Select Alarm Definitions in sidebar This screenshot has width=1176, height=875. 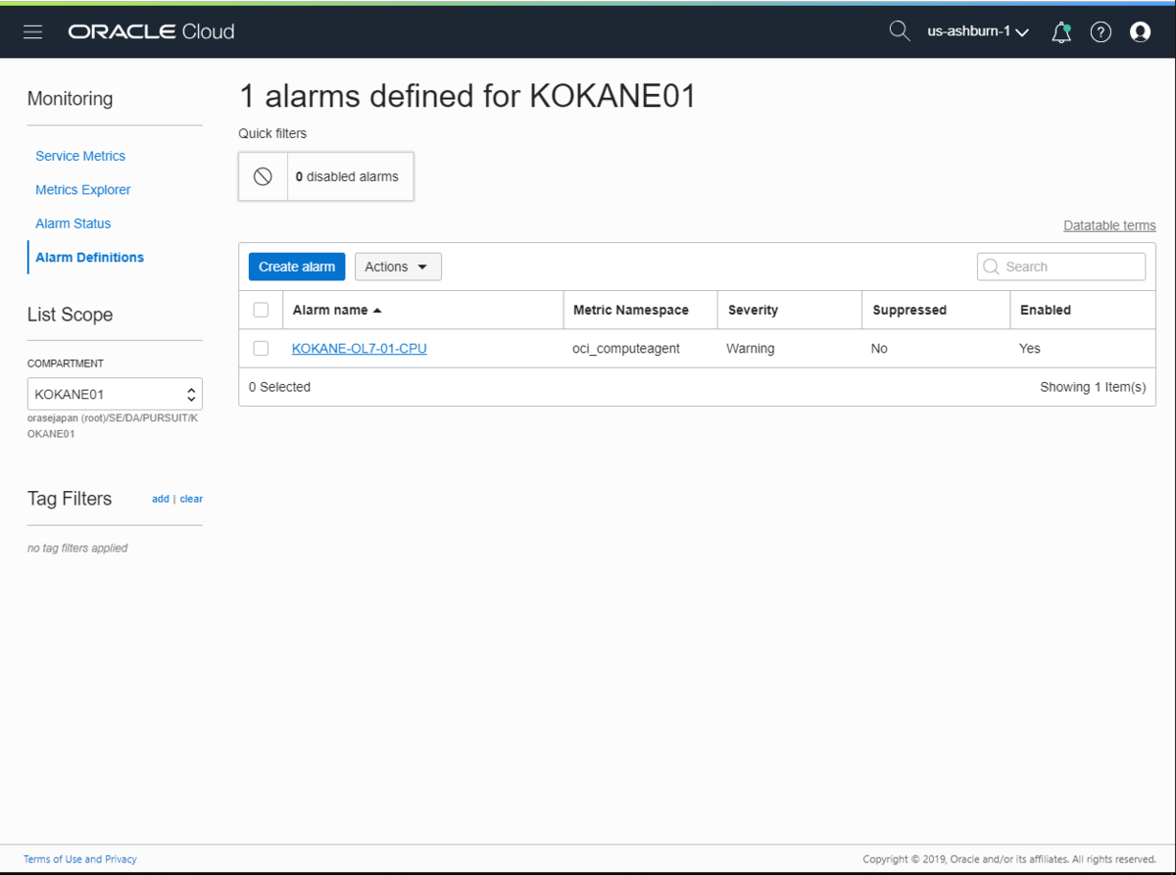tap(89, 258)
